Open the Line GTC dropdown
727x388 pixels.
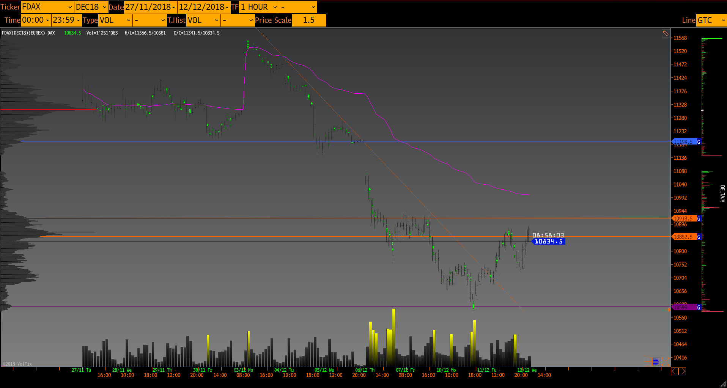tap(711, 20)
